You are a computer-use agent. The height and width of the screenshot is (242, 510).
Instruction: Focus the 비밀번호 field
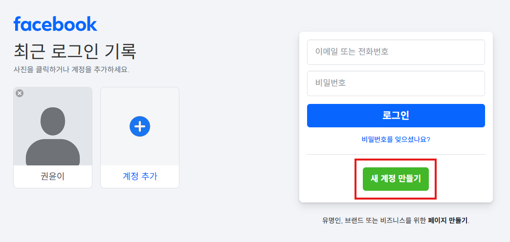click(396, 83)
